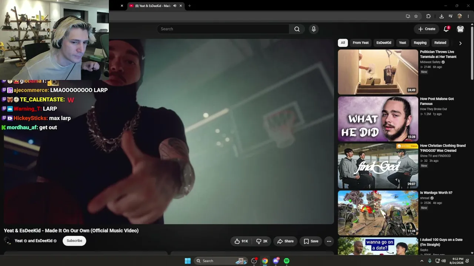Viewport: 474px width, 266px height.
Task: Open the 100 Guys on a Date thumbnail
Action: click(378, 246)
